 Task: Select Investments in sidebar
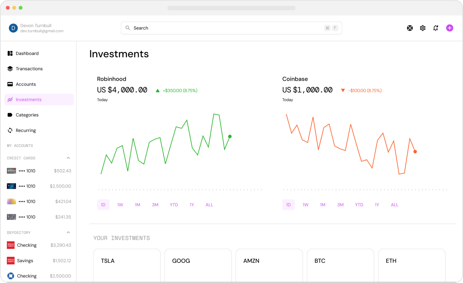coord(39,100)
